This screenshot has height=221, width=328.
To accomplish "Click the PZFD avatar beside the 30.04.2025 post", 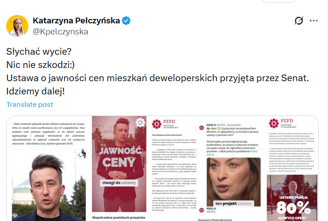I will pyautogui.click(x=201, y=127).
